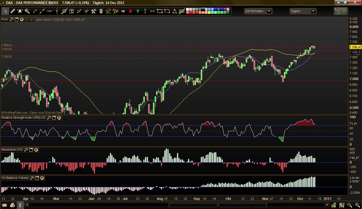
Task: Open On Balance Volume wrench settings
Action: click(32, 178)
